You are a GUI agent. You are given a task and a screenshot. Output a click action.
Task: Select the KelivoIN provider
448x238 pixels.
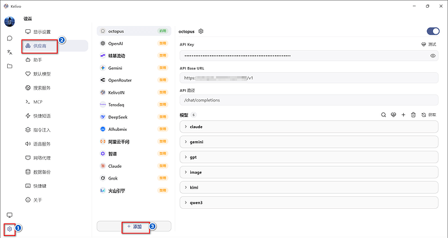(134, 92)
